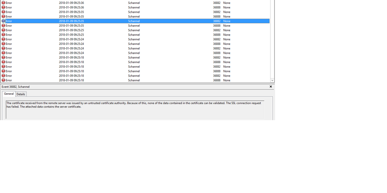Image resolution: width=387 pixels, height=193 pixels.
Task: Click 'Error' level text in the highlighted row
Action: pos(9,21)
